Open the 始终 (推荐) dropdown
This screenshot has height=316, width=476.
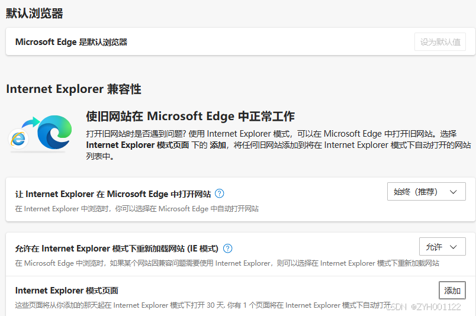[426, 192]
